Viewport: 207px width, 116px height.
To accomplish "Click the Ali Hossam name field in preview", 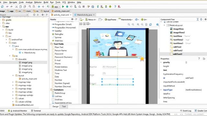I will coord(117,67).
